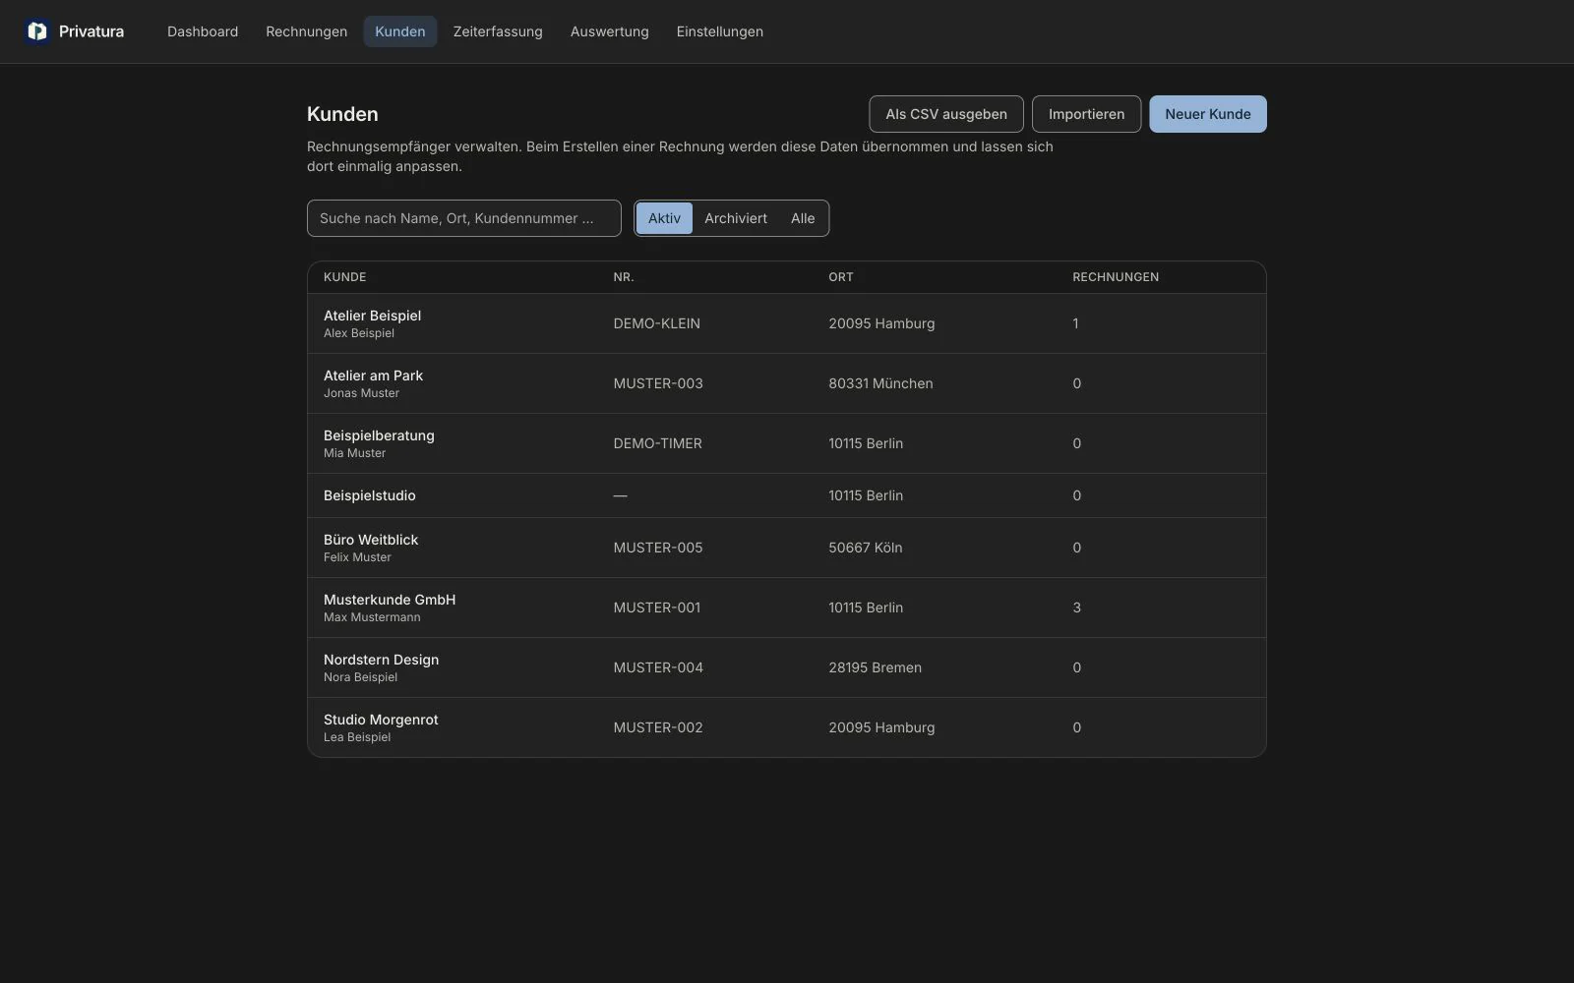Screen dimensions: 1574x983
Task: Click the location 28195 Bremen
Action: tap(876, 667)
